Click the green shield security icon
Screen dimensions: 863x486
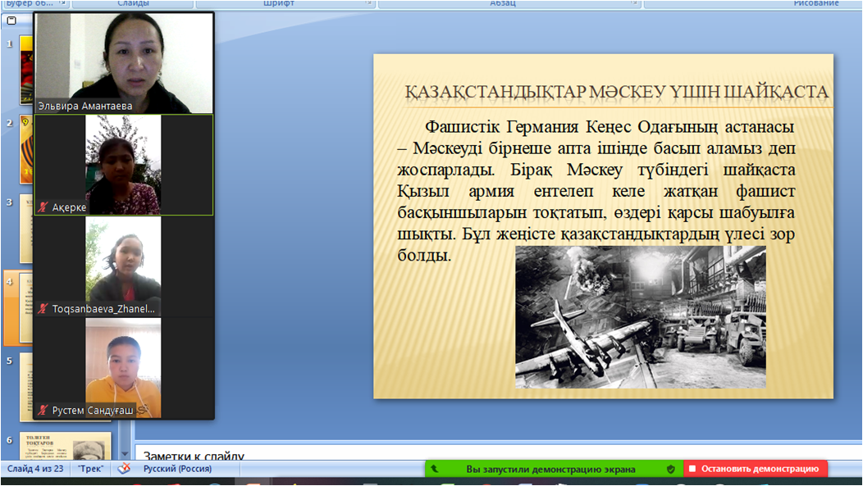tap(671, 469)
